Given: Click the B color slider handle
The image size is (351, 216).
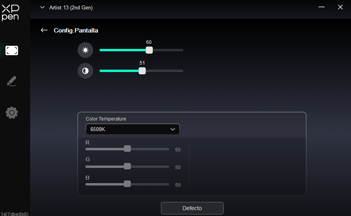Looking at the screenshot, I should pos(127,184).
